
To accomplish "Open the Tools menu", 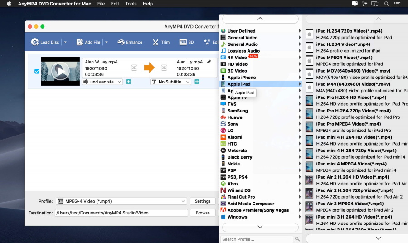I will pos(131,4).
